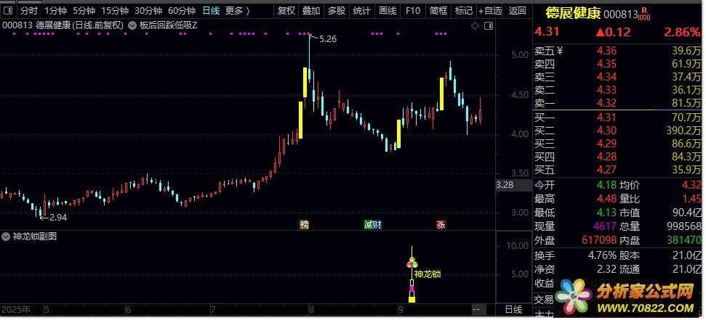Select the 卖五 price 4.36
The height and width of the screenshot is (320, 706).
(x=606, y=51)
